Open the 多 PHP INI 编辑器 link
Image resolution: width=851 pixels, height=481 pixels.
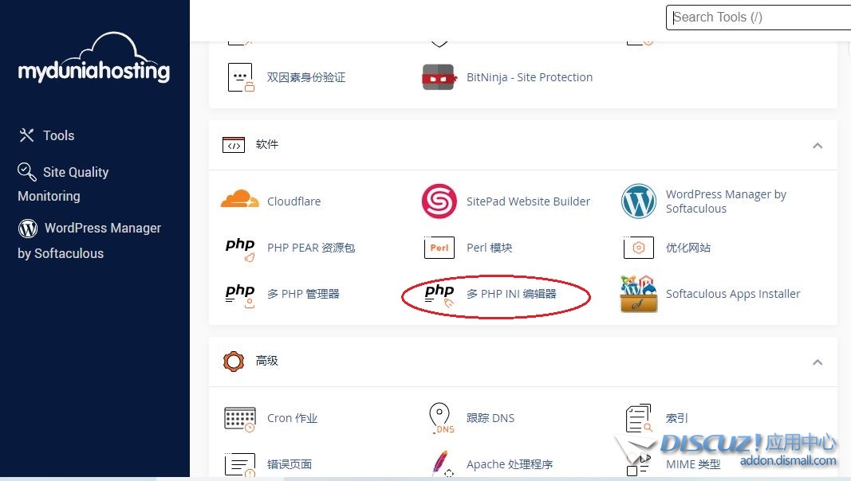pyautogui.click(x=511, y=294)
